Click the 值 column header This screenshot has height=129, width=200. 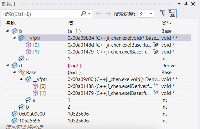click(x=113, y=23)
